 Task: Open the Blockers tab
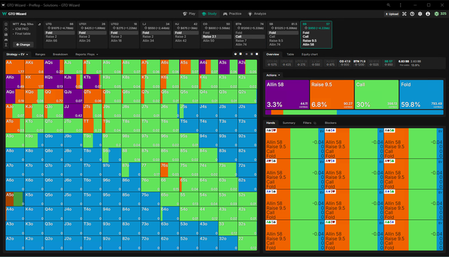(330, 123)
